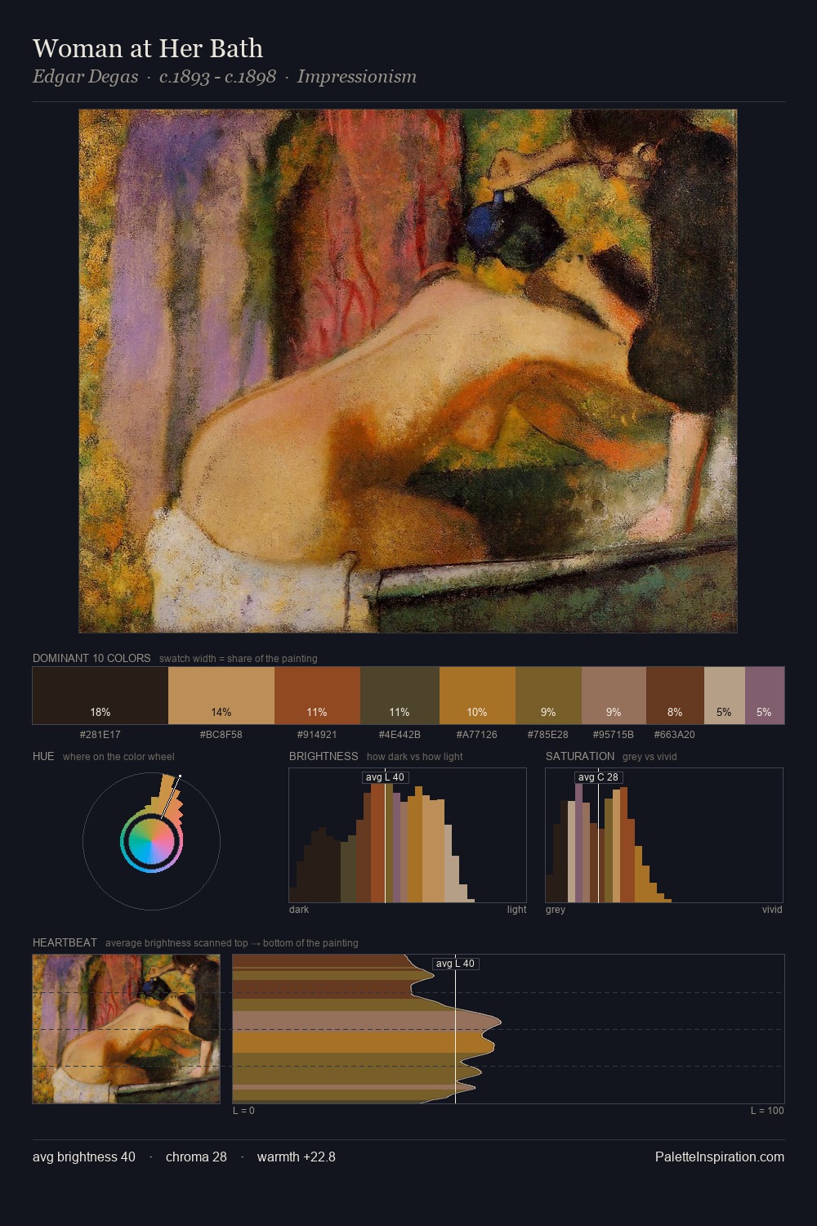Screen dimensions: 817x1226
Task: Click the hex code #663A20 text
Action: (x=675, y=735)
